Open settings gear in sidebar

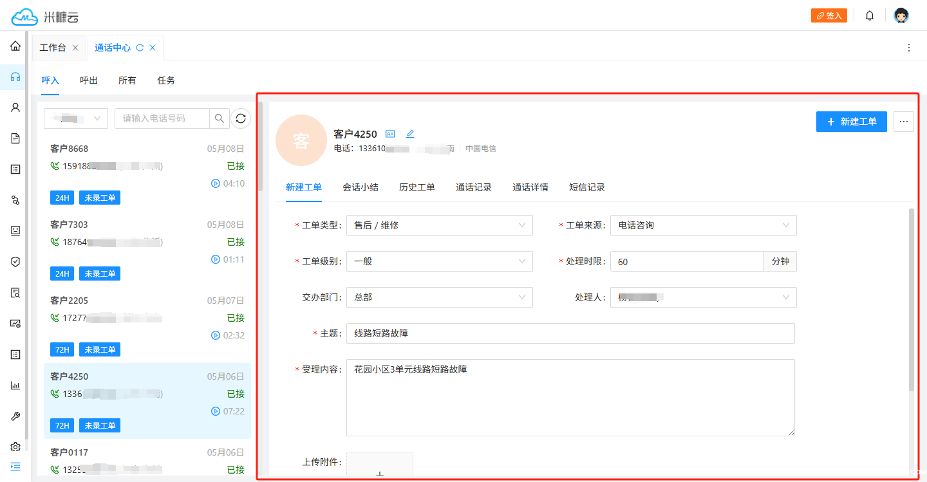point(15,447)
